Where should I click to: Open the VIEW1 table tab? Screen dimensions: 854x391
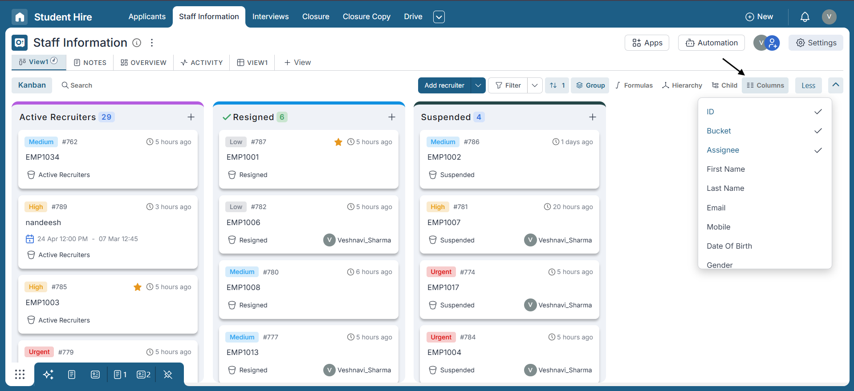tap(252, 63)
